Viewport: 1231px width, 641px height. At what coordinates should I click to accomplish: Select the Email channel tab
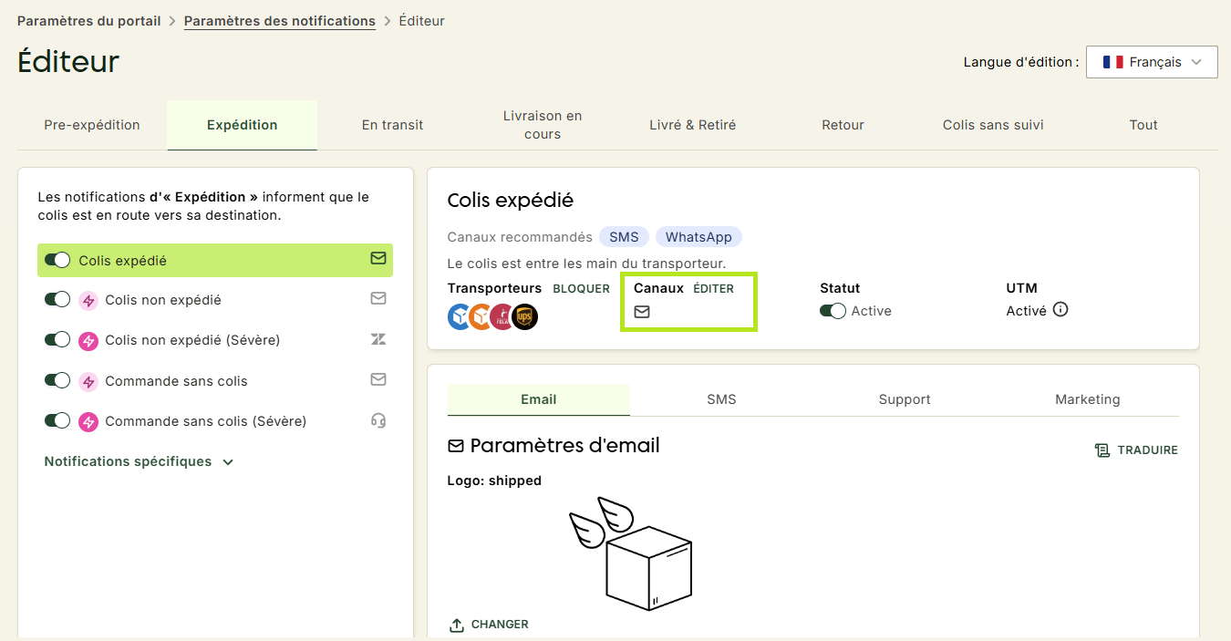(539, 399)
